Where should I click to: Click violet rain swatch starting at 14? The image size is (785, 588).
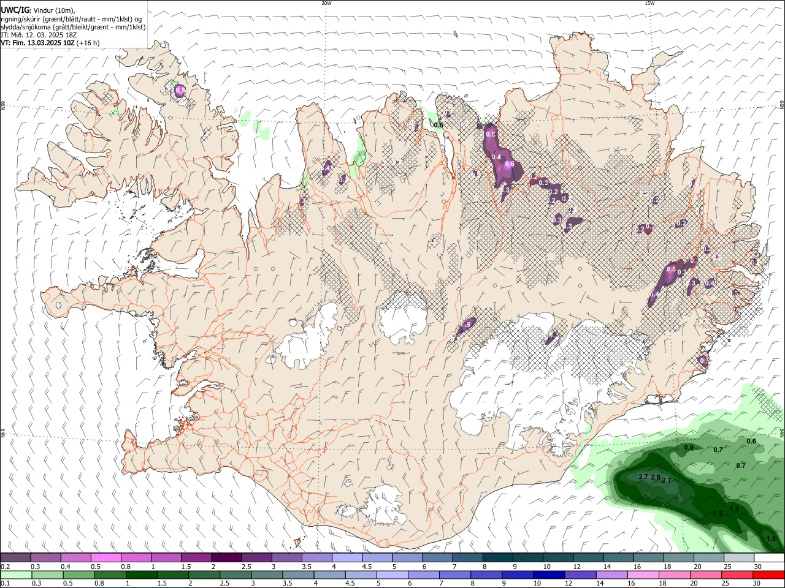click(x=612, y=575)
